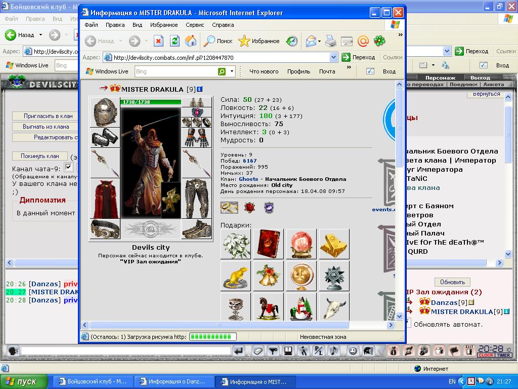Switch to Информация о Danz... taskbar window

tap(175, 381)
